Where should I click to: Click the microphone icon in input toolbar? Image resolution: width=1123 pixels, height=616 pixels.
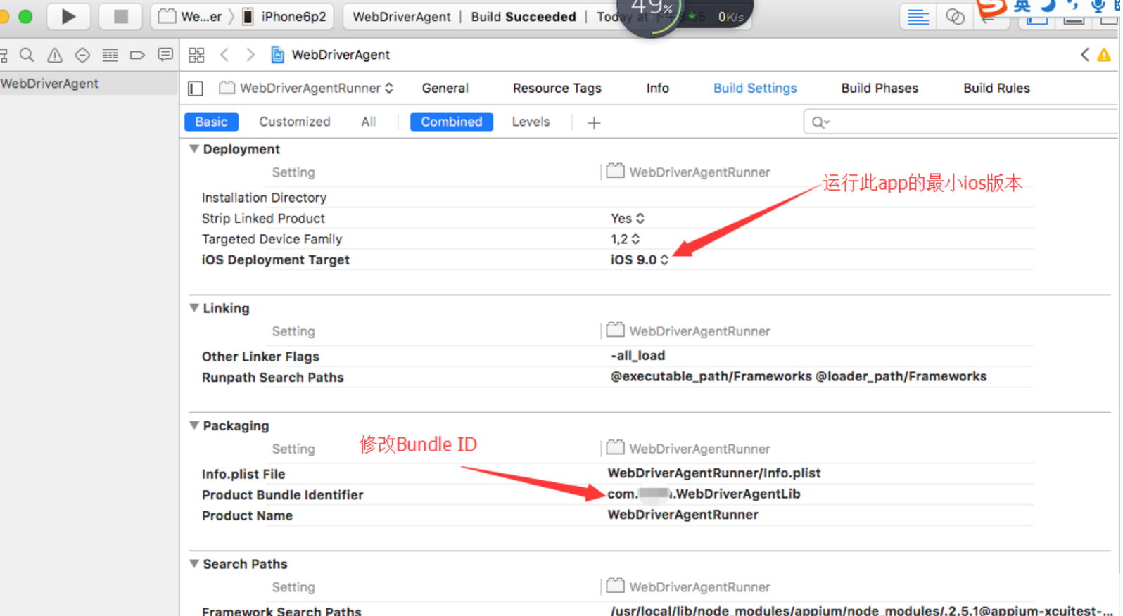1097,6
